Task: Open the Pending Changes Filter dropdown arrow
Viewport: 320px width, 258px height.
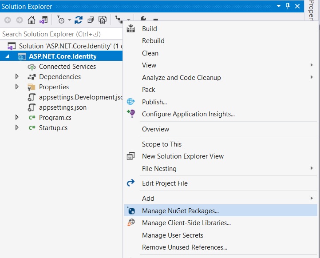Action: (69, 20)
